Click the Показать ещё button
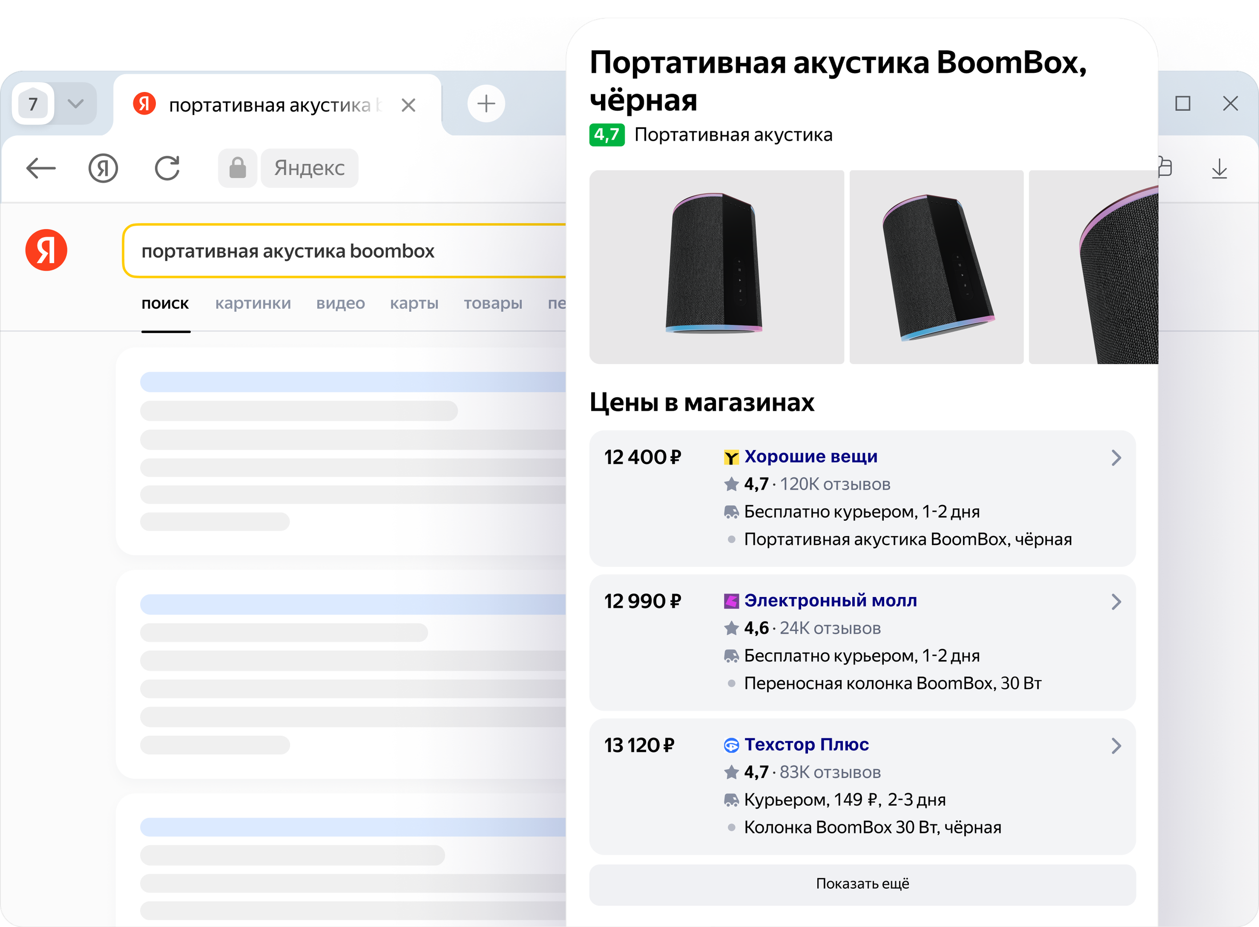 [x=862, y=884]
